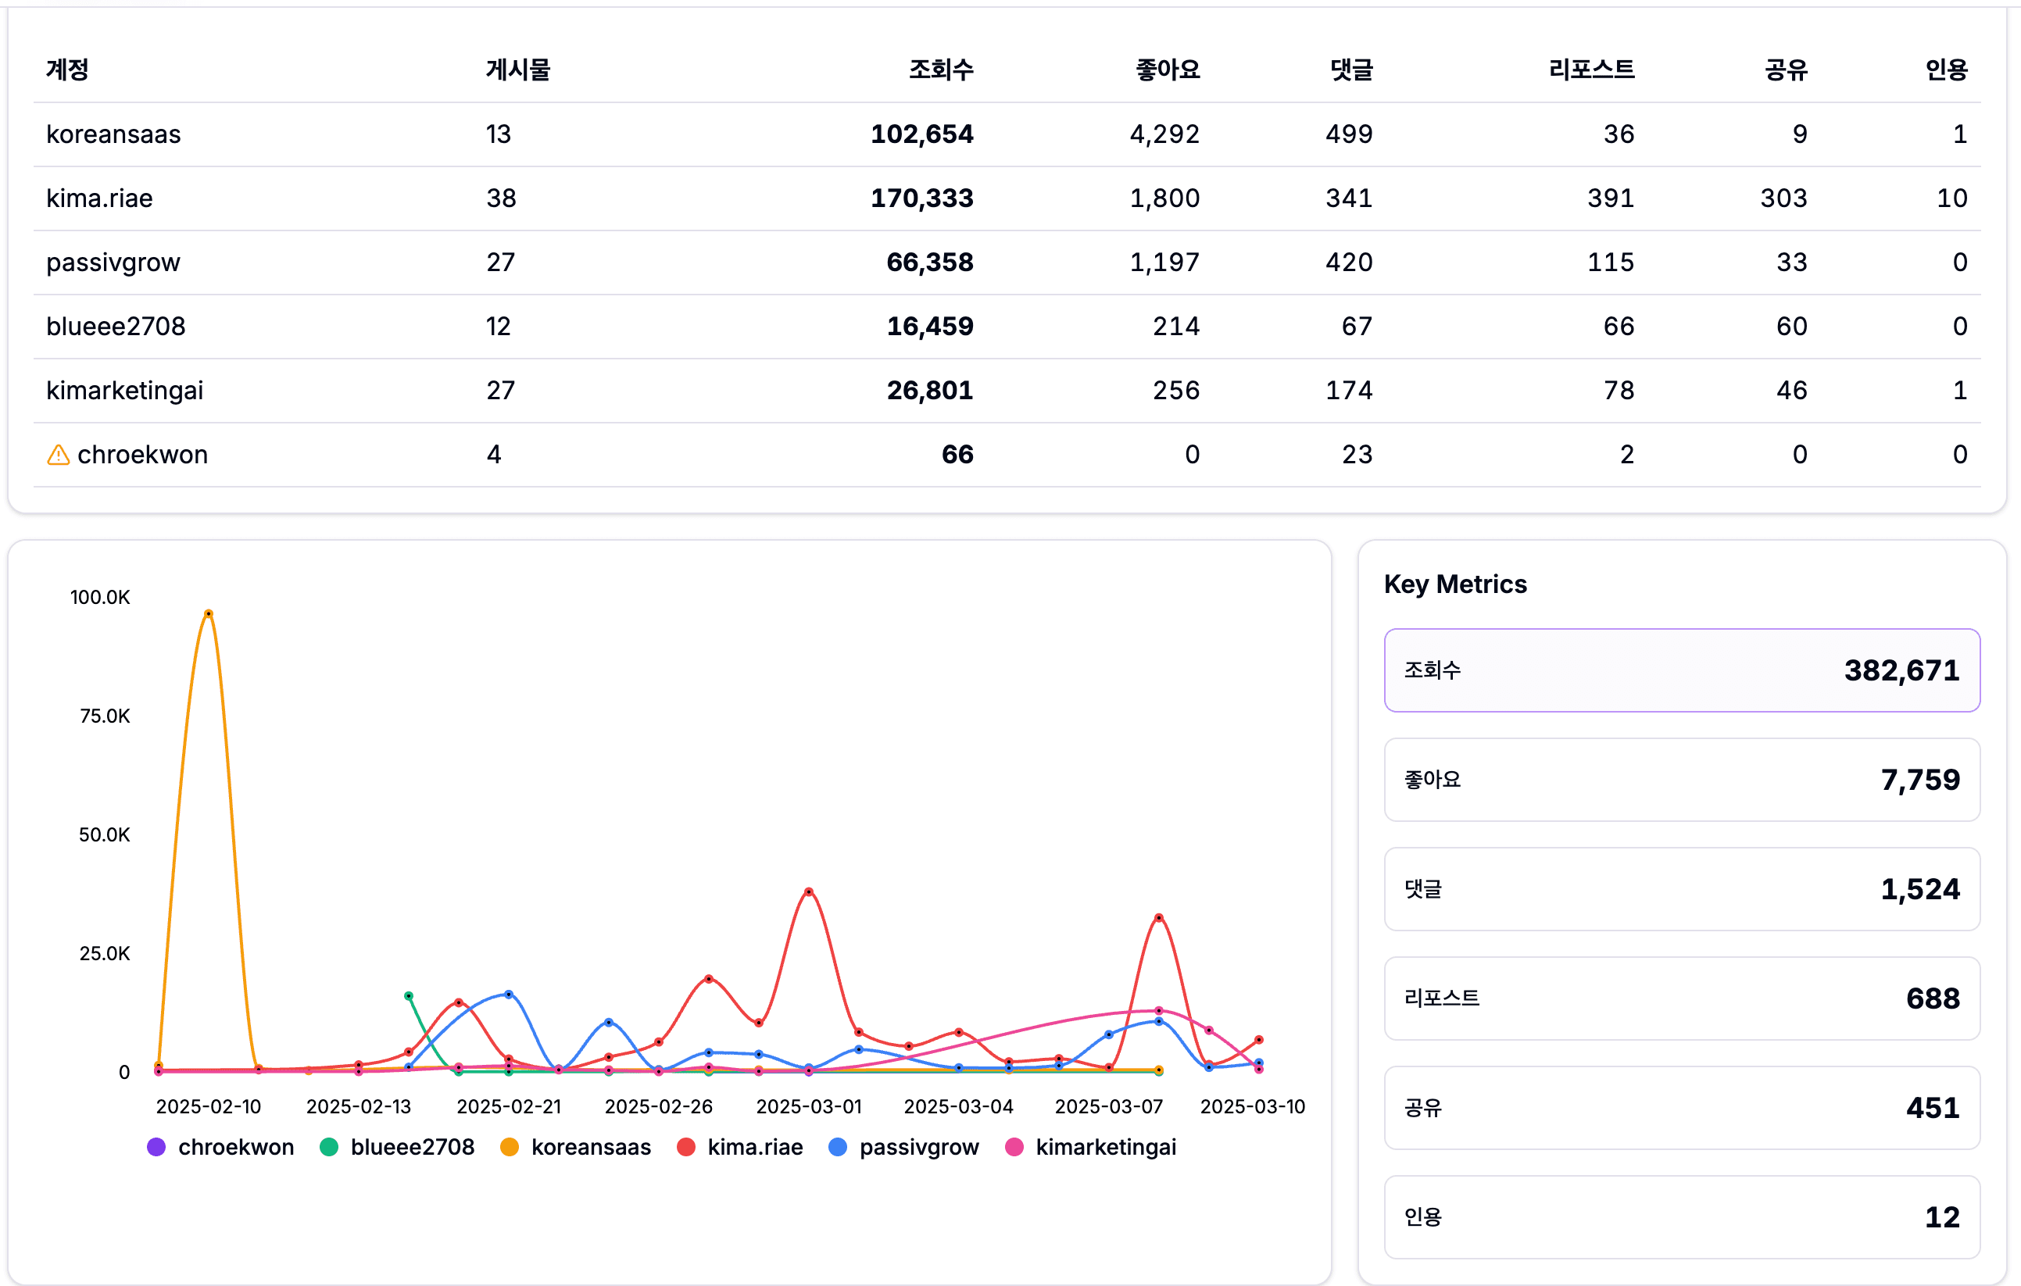The image size is (2021, 1286).
Task: Toggle chroekwon purple legend dot
Action: (x=156, y=1147)
